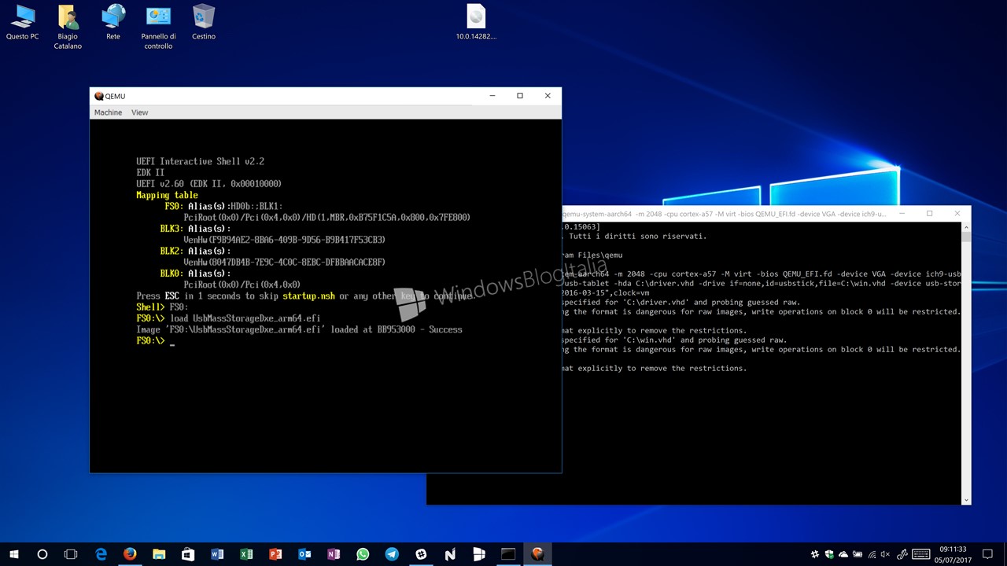Open the Windows Start menu
The image size is (1007, 566).
click(x=14, y=554)
